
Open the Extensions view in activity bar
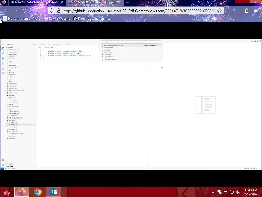point(3,68)
